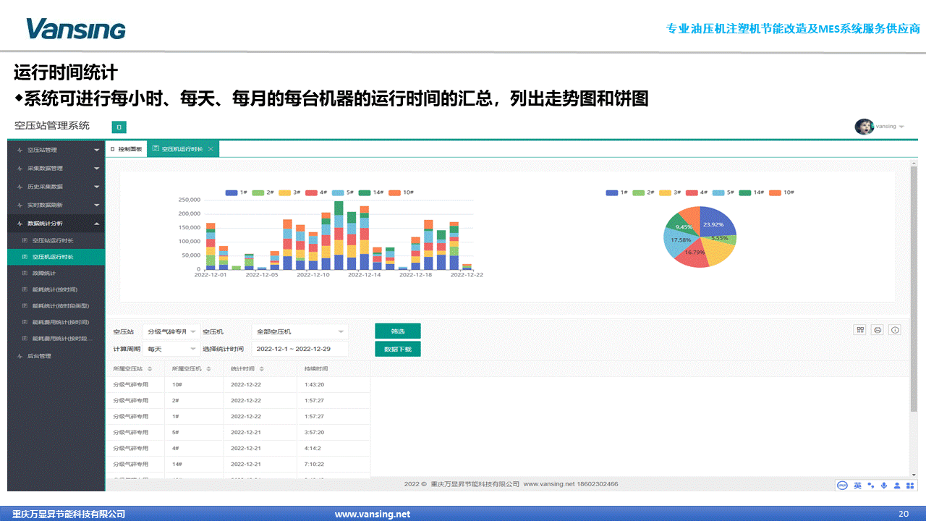Screen dimensions: 926x521
Task: Toggle 1# series in bar chart legend
Action: click(x=236, y=192)
